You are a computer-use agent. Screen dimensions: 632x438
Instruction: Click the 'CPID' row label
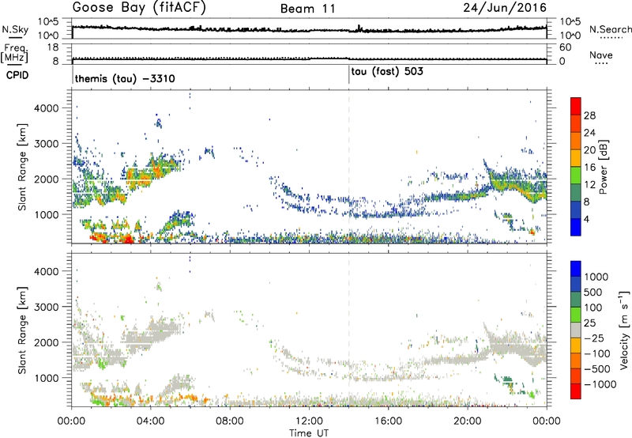click(x=17, y=75)
